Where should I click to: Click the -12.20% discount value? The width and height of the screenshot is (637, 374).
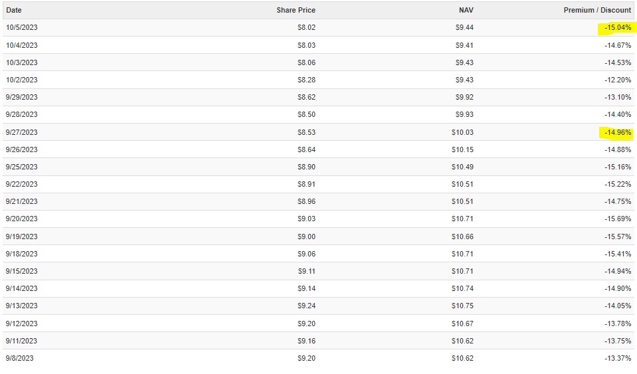[x=618, y=80]
